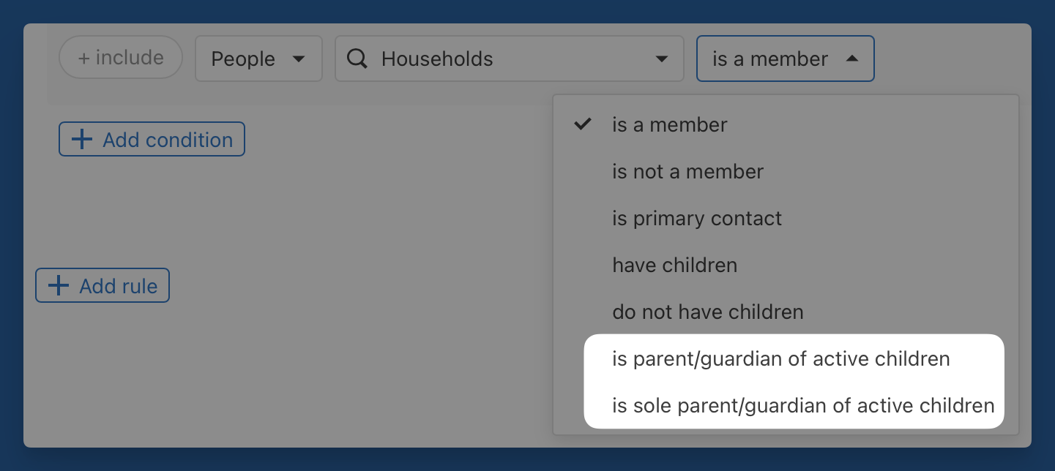Click the Add condition button
The height and width of the screenshot is (471, 1055).
[152, 140]
